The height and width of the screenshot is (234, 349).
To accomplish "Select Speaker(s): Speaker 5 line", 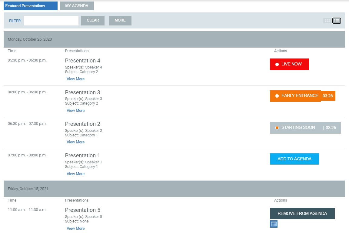I will pyautogui.click(x=84, y=217).
